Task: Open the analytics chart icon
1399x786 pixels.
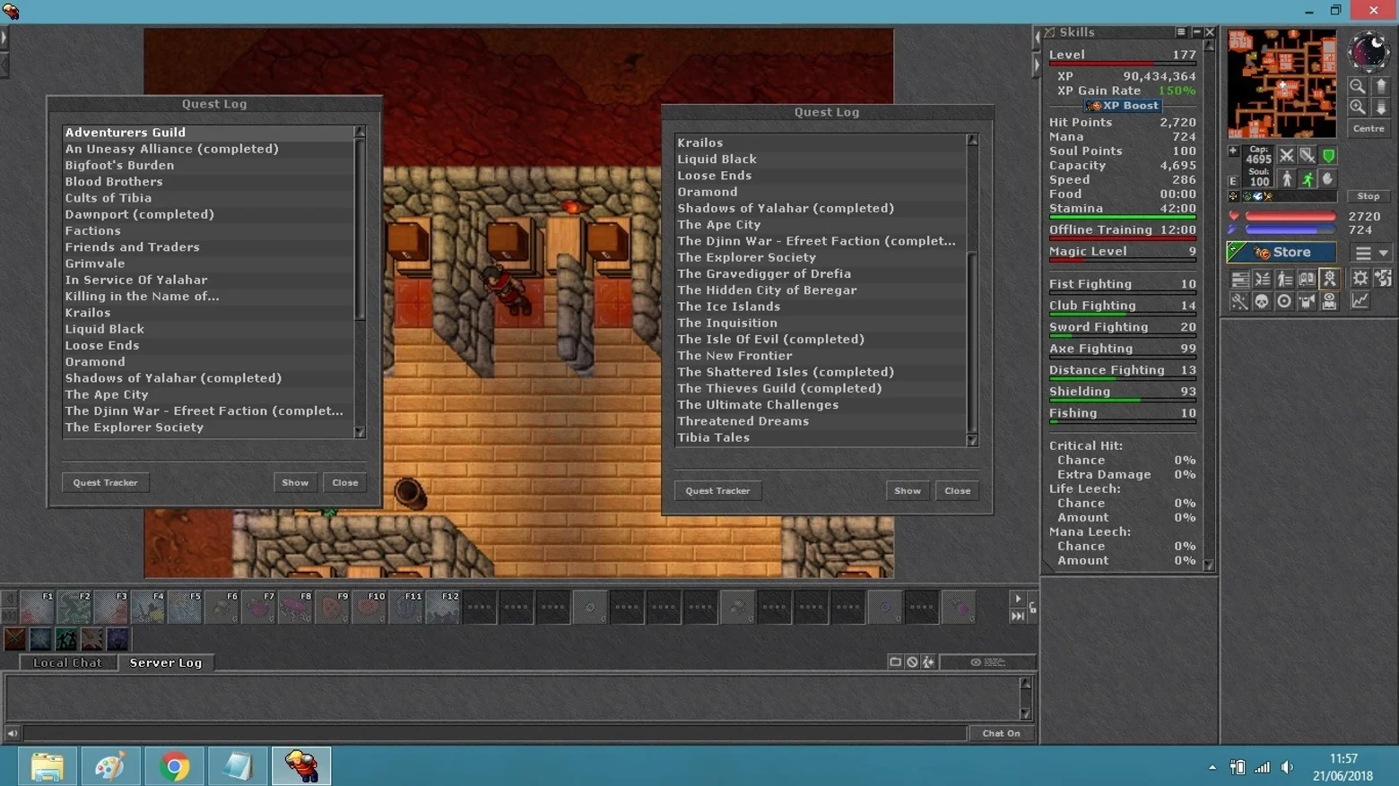Action: [1360, 301]
